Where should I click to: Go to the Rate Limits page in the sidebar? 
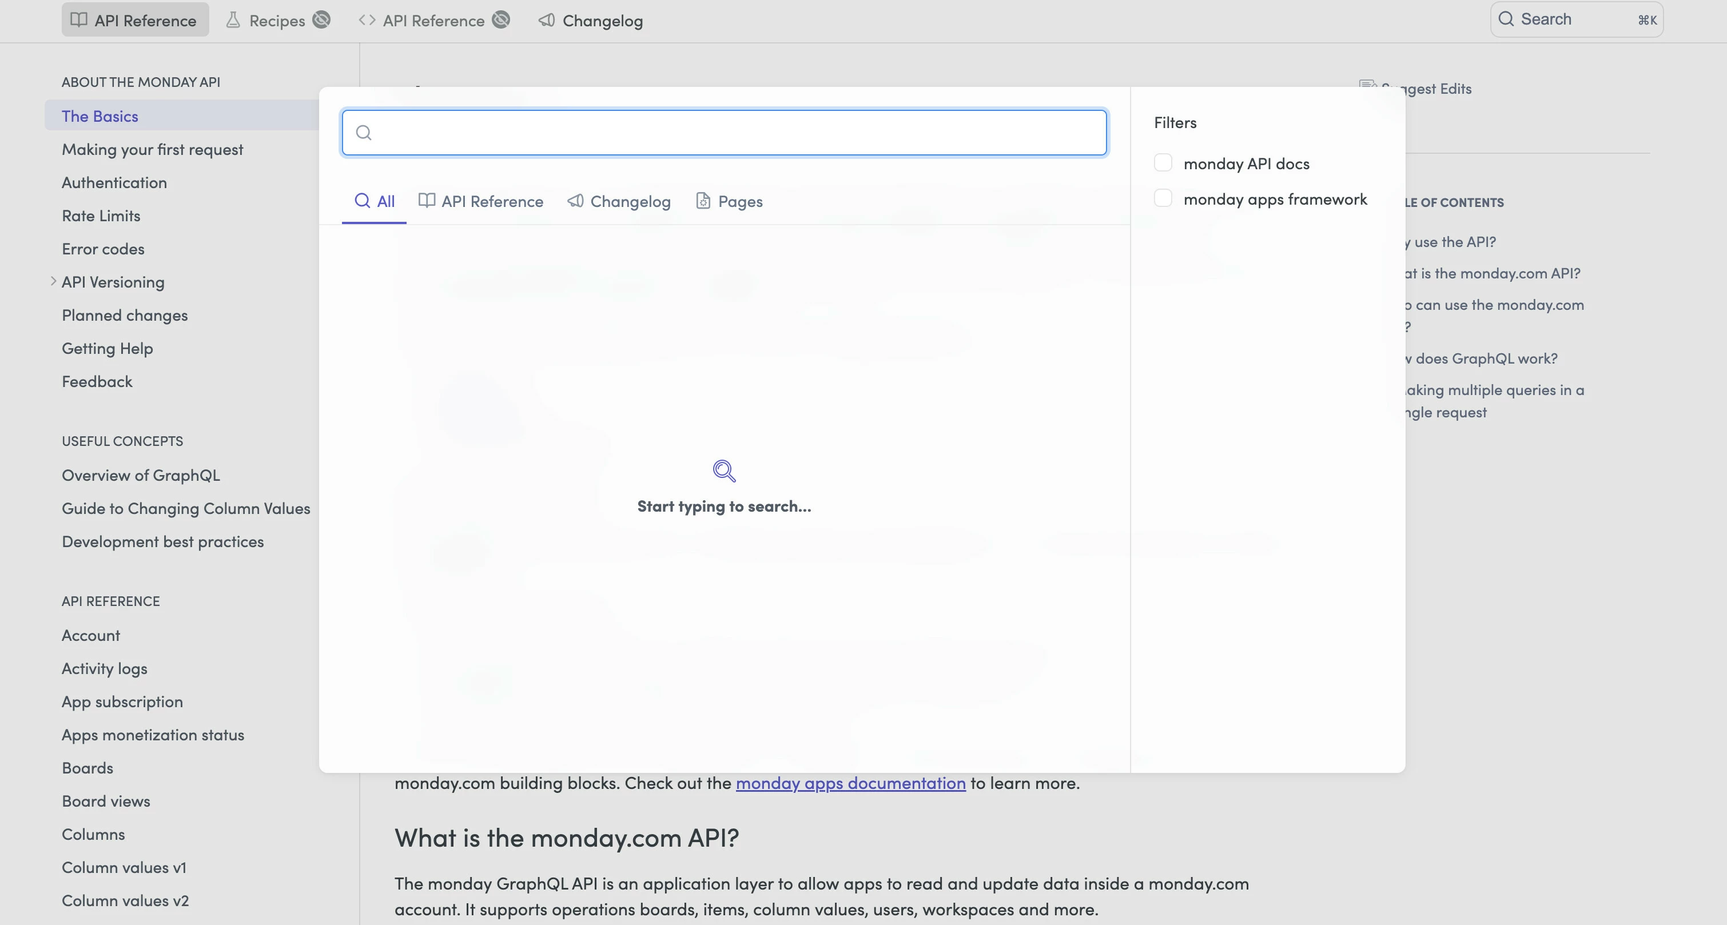[101, 216]
